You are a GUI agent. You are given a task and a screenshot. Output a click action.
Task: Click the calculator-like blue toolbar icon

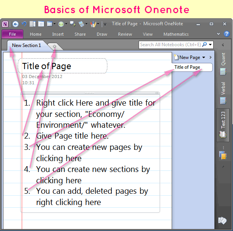(82, 24)
